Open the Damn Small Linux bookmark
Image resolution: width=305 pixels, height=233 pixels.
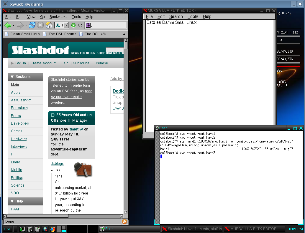click(23, 34)
